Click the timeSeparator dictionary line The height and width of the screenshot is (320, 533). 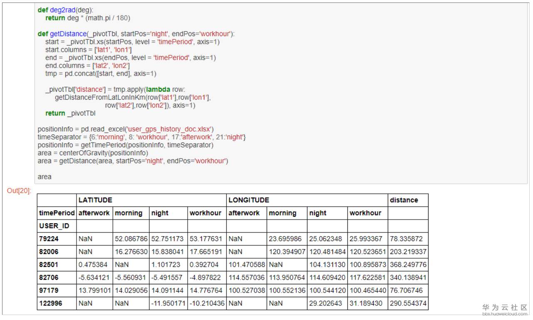[x=141, y=137]
